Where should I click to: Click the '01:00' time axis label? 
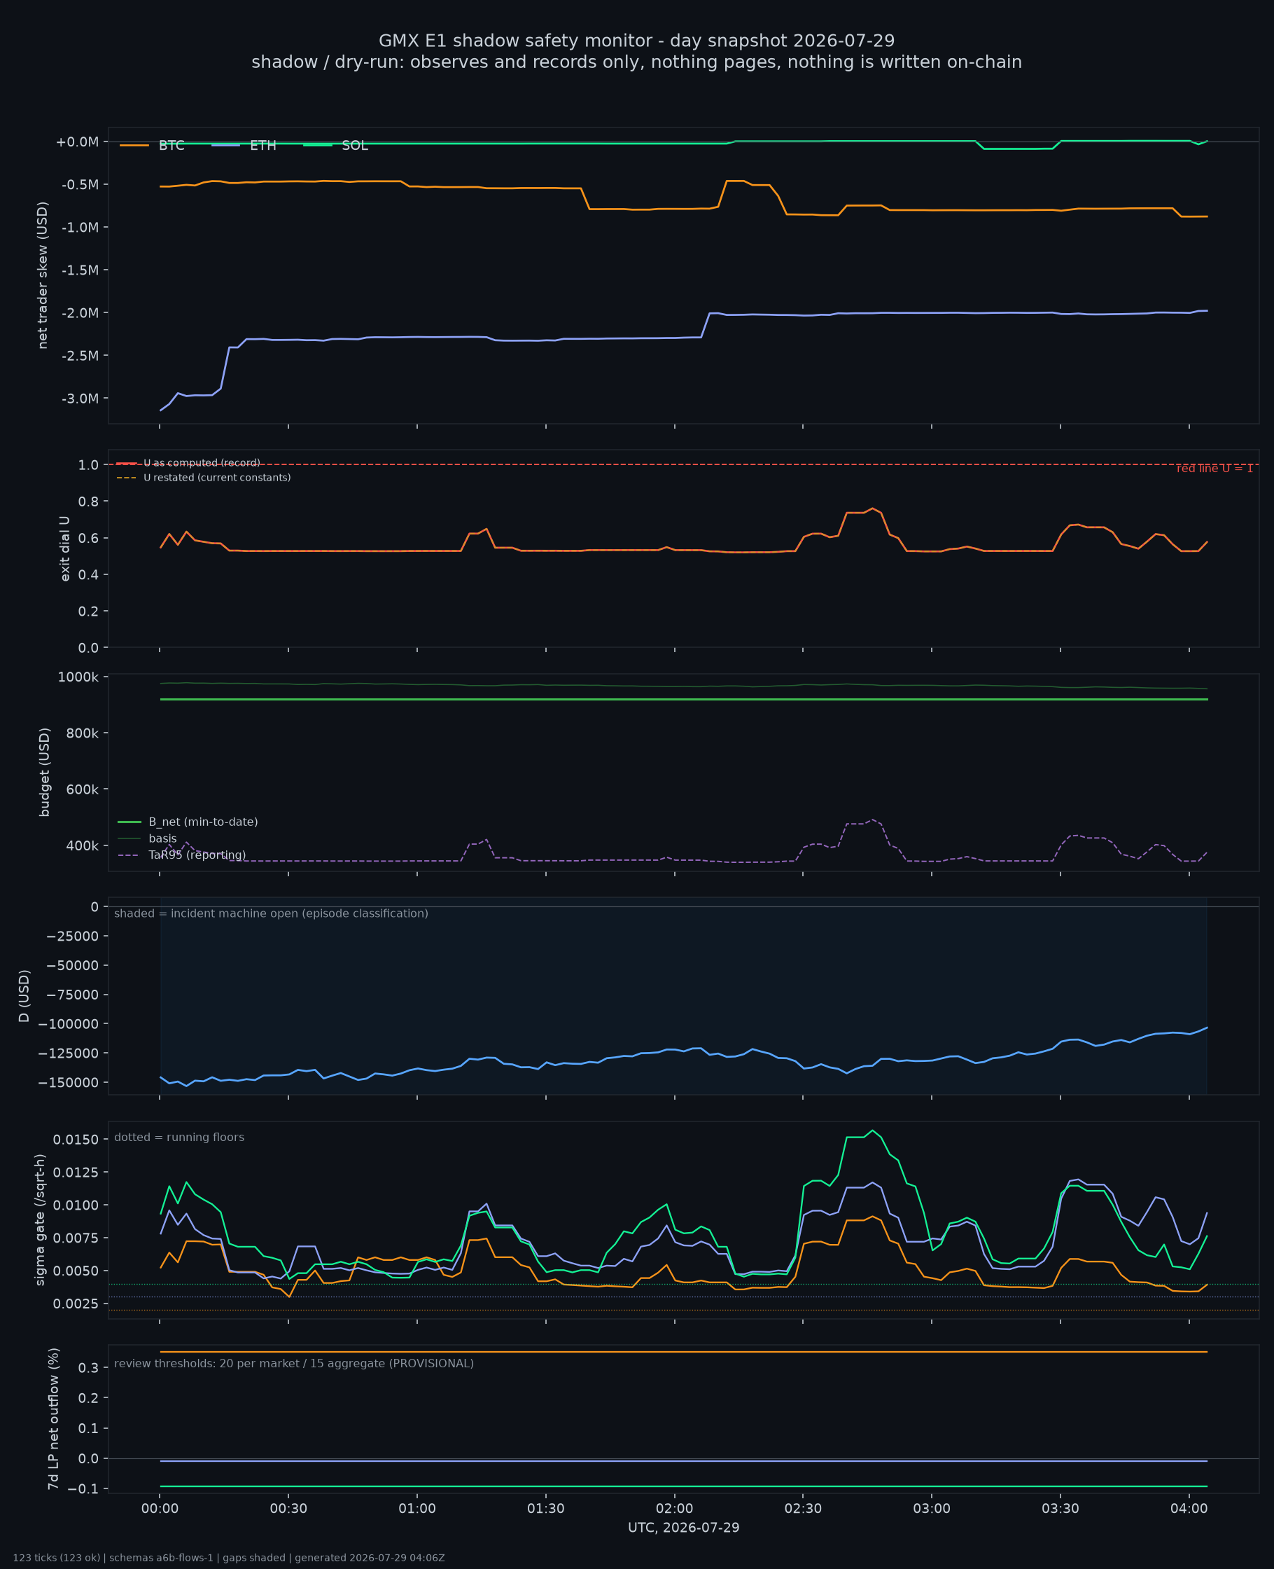(x=416, y=1509)
